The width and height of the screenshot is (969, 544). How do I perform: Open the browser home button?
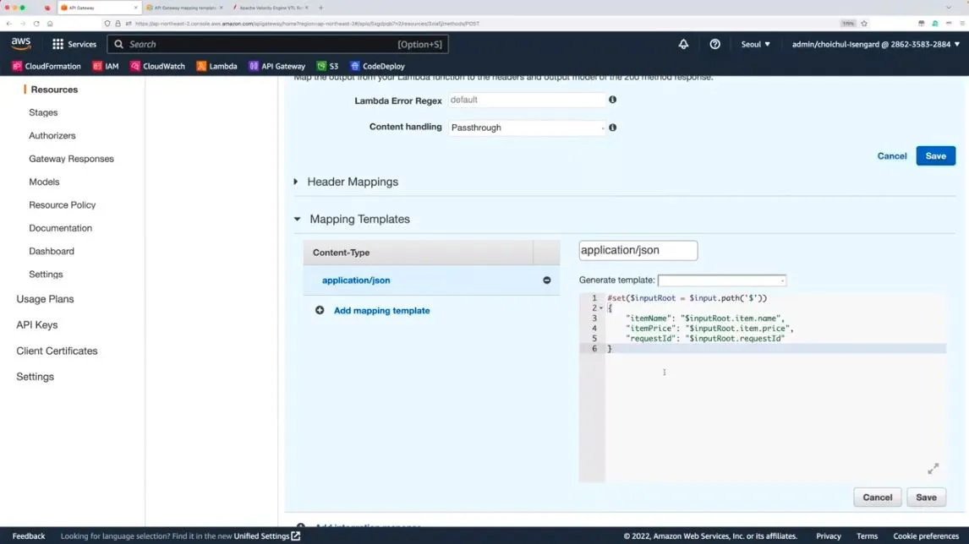point(50,24)
